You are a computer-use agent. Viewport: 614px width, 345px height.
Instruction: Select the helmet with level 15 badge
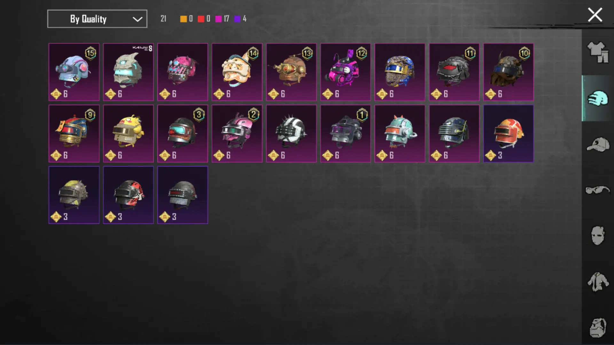tap(74, 72)
